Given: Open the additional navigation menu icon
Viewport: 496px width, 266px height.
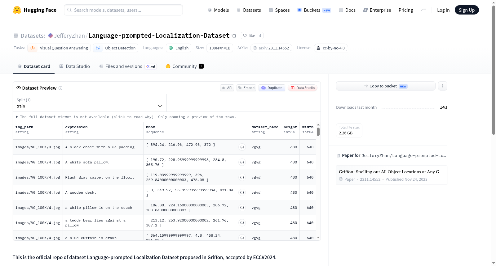Looking at the screenshot, I should (423, 10).
